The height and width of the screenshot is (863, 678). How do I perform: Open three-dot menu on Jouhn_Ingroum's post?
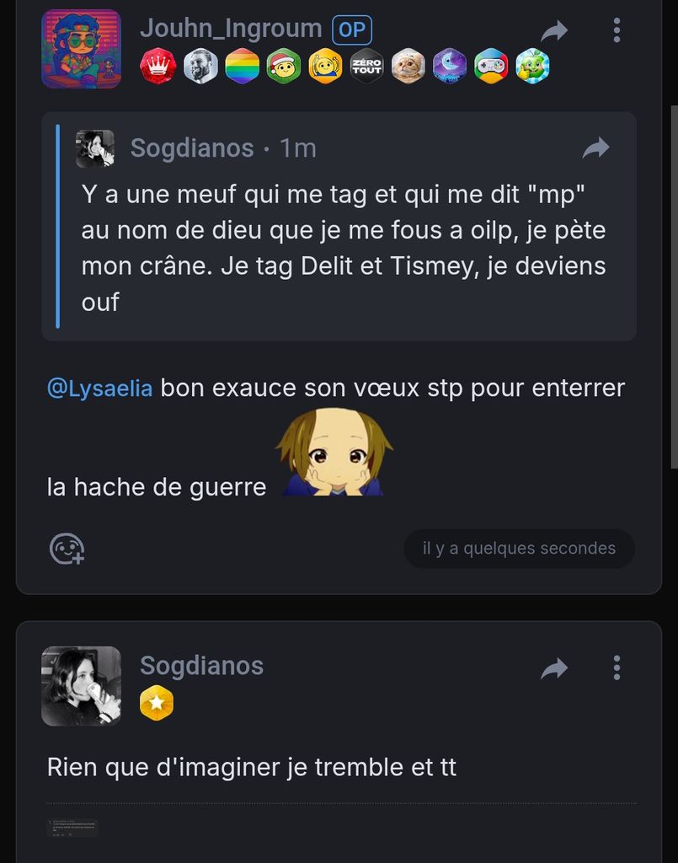coord(617,31)
